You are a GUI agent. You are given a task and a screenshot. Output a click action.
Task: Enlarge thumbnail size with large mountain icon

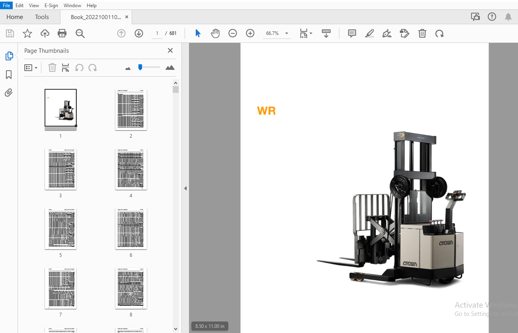[170, 67]
